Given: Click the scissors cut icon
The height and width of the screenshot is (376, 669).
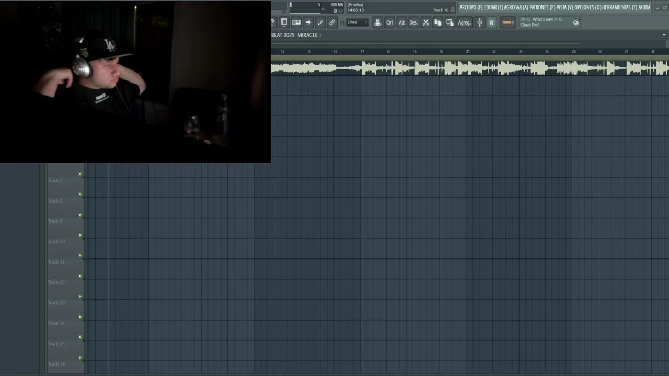Looking at the screenshot, I should pos(425,22).
